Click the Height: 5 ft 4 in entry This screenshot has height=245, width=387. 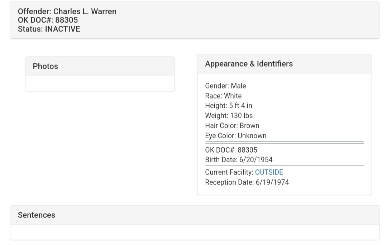point(229,106)
